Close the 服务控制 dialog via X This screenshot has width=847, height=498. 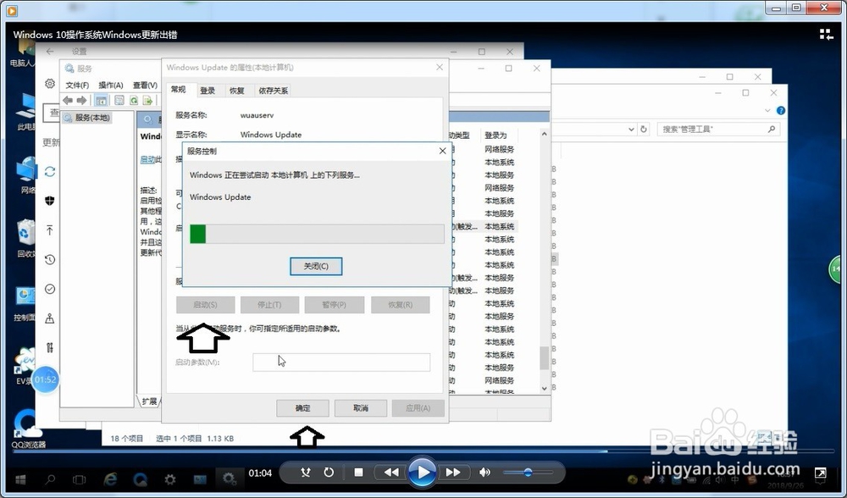(x=442, y=152)
